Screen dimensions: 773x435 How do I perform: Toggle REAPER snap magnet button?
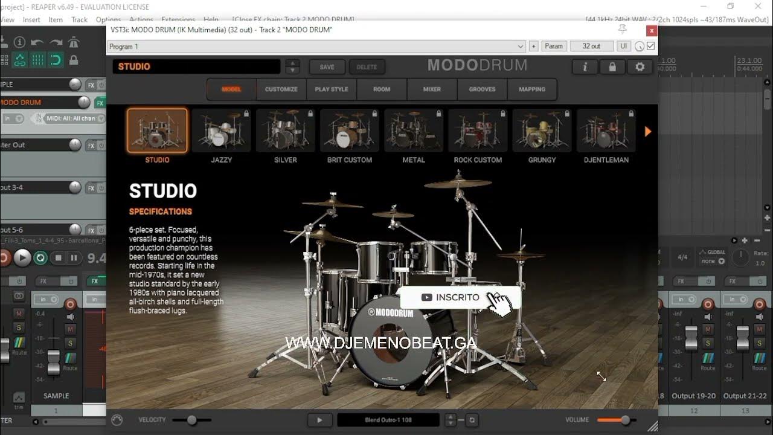pyautogui.click(x=56, y=60)
